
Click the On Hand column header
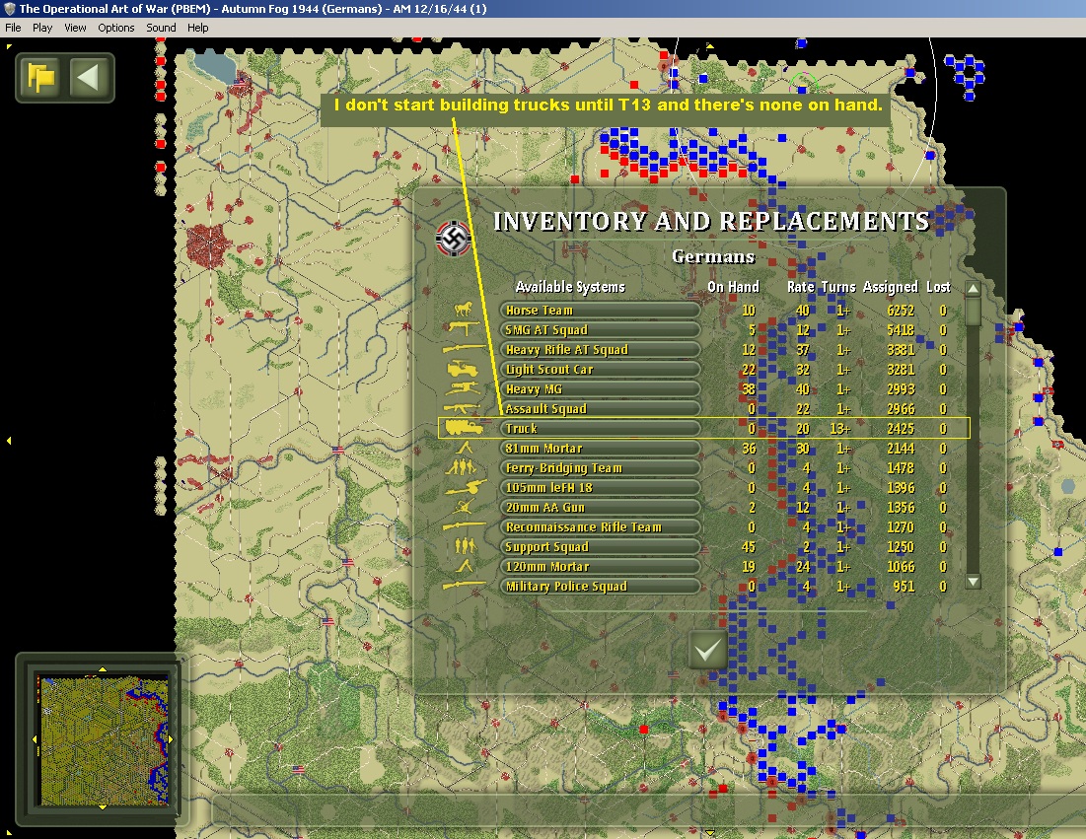point(733,287)
